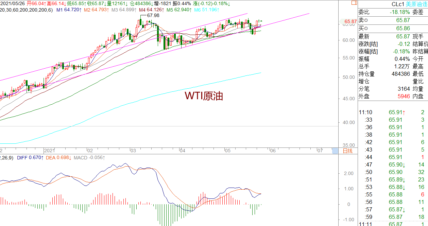The image size is (428, 226).
Task: Click the 06 month label on time axis
Action: click(273, 150)
